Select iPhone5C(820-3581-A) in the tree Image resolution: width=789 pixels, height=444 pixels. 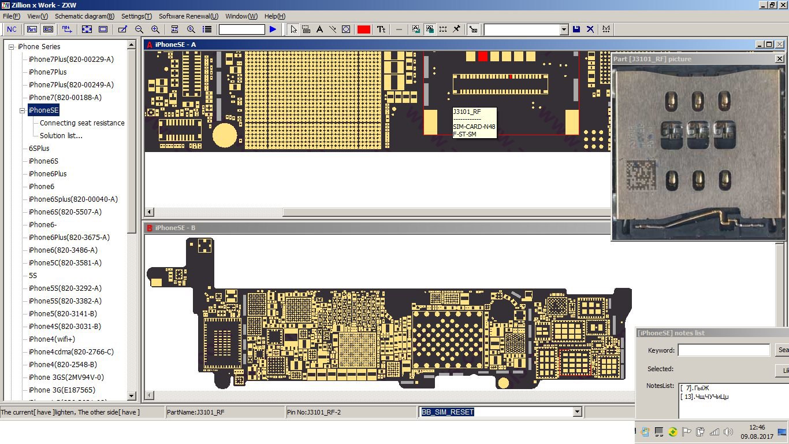(x=65, y=263)
